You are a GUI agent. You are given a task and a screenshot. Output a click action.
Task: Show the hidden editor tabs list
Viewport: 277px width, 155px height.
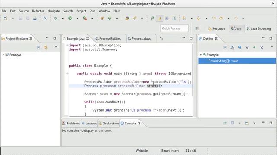click(x=161, y=38)
